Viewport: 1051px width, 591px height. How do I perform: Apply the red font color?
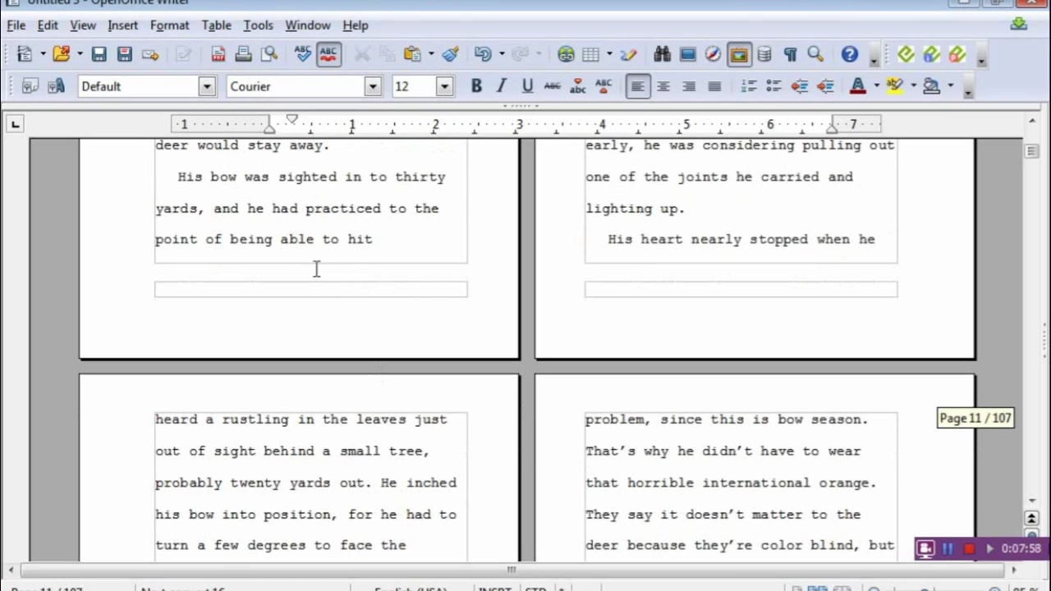pyautogui.click(x=858, y=86)
